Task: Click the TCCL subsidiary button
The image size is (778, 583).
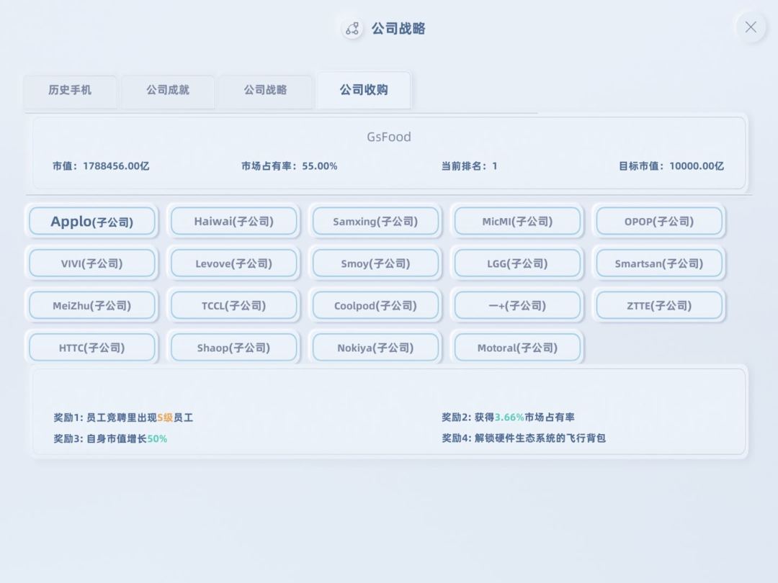Action: click(233, 305)
